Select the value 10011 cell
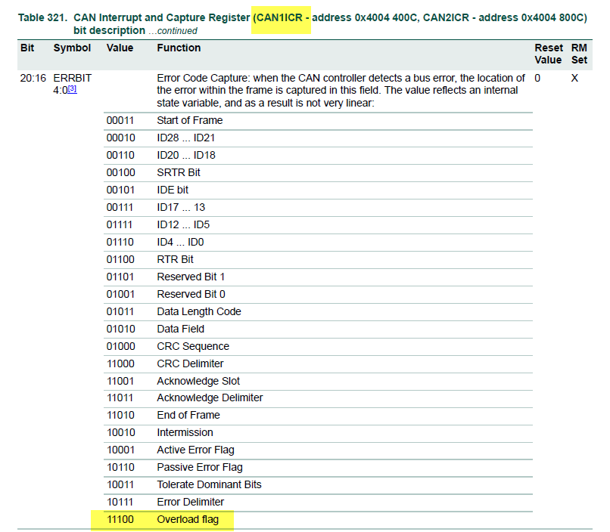 (x=120, y=485)
